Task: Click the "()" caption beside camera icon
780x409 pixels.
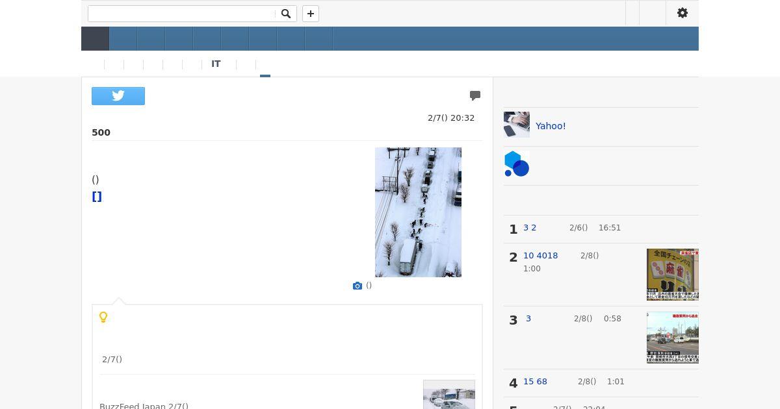Action: 369,286
